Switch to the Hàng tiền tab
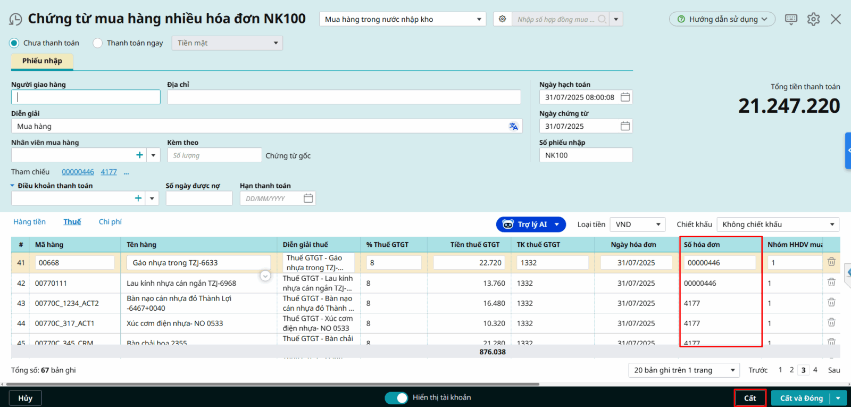The image size is (851, 407). (29, 222)
